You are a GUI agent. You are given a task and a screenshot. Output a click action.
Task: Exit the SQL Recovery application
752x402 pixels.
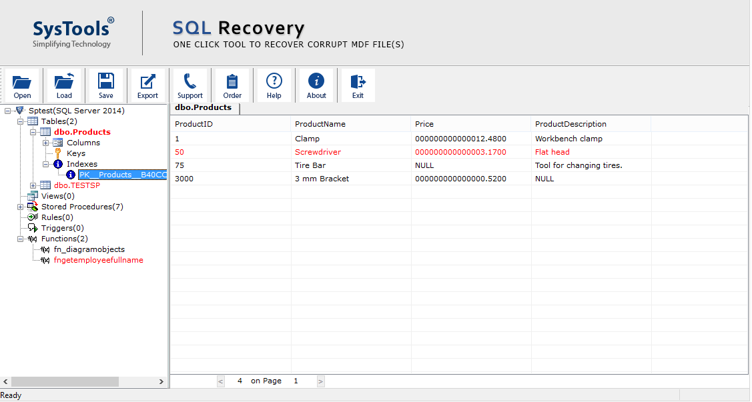coord(357,85)
